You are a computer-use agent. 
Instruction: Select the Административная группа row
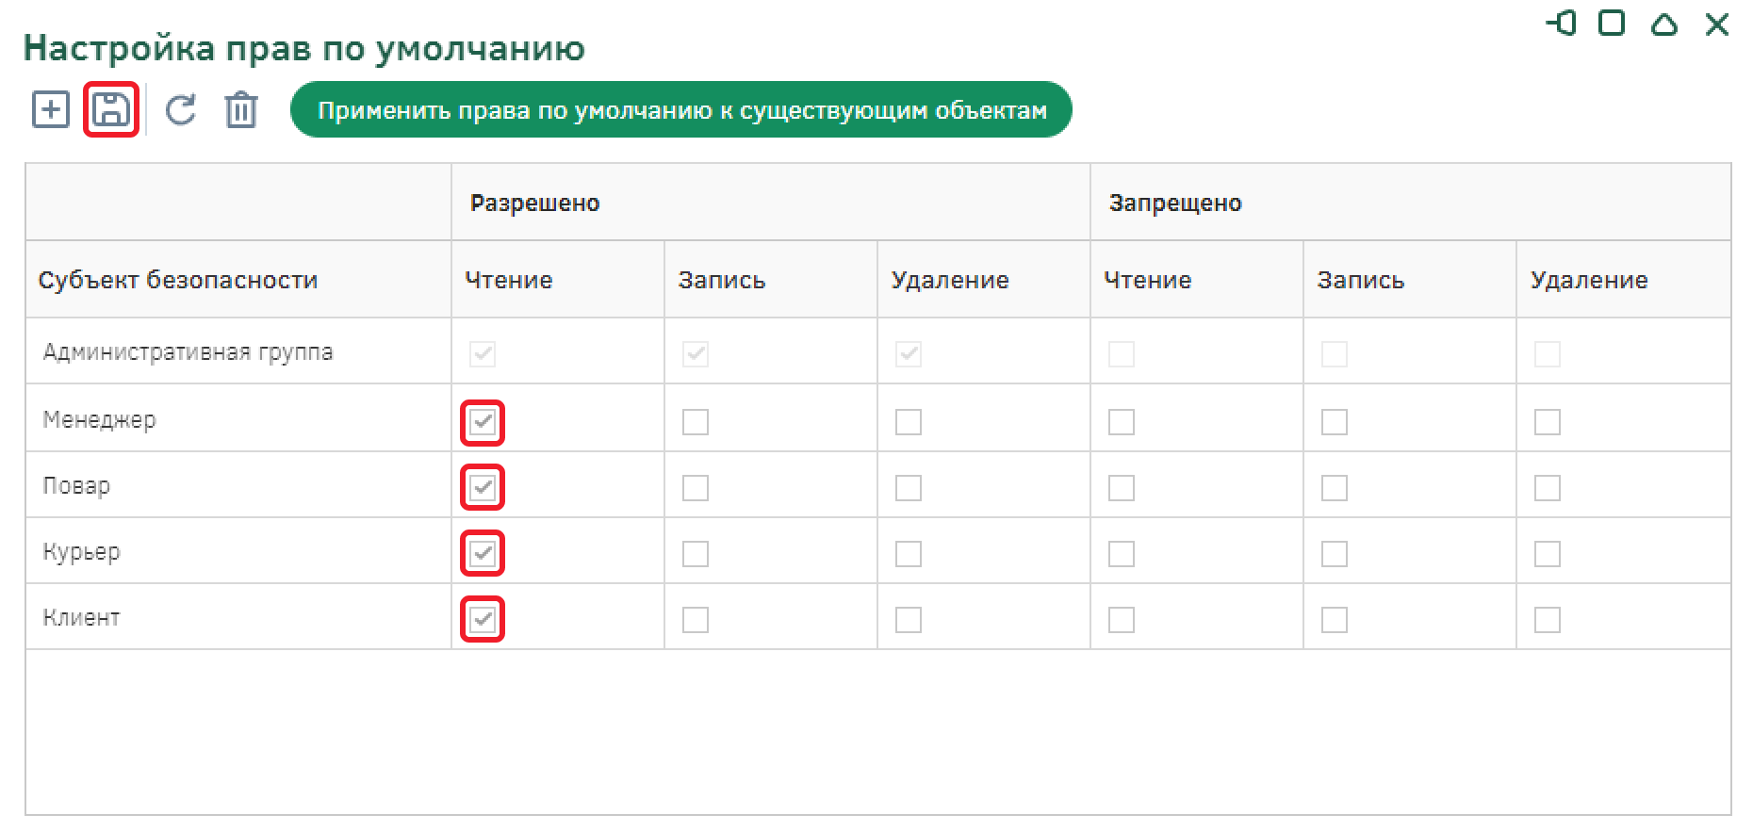[188, 352]
